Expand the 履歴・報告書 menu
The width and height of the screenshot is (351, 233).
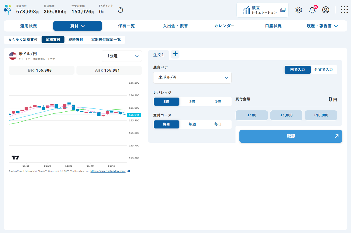[322, 26]
